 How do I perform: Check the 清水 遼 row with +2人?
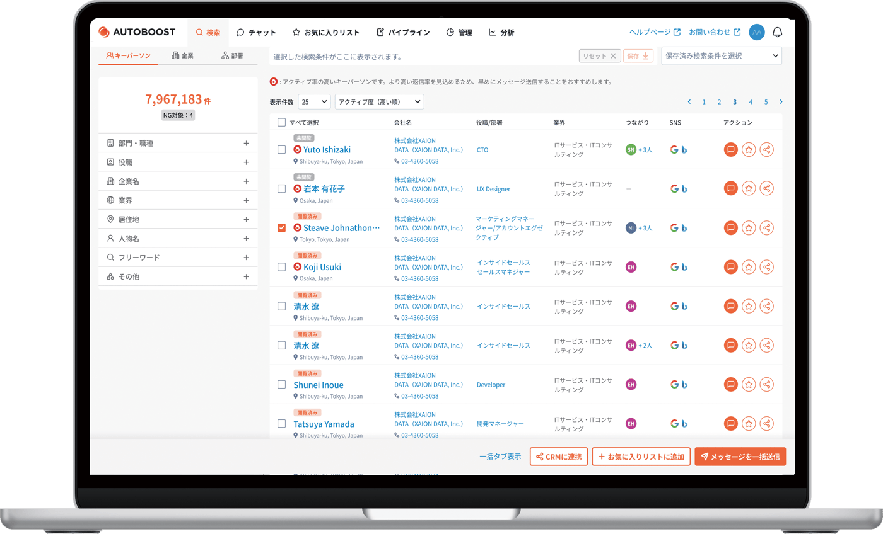tap(281, 345)
